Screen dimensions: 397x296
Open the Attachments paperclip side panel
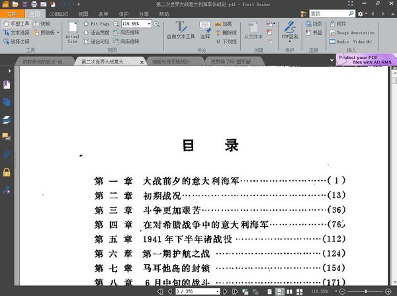coord(7,154)
